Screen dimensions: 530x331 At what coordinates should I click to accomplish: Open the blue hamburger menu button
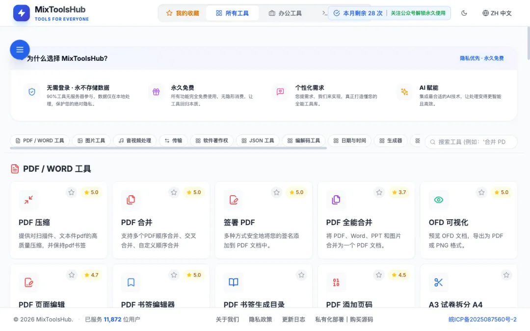(x=20, y=50)
